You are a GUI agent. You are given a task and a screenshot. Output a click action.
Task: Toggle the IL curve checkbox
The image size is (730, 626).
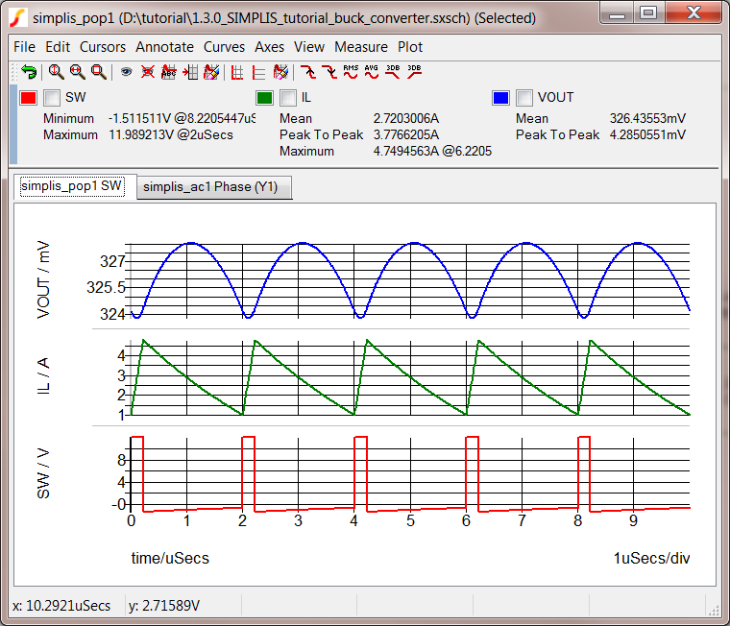click(288, 98)
